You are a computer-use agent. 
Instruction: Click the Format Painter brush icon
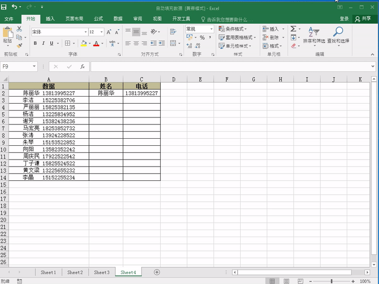19,45
